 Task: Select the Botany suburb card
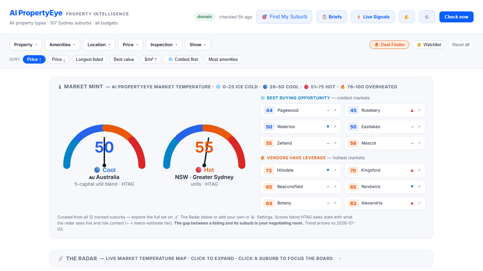(301, 203)
